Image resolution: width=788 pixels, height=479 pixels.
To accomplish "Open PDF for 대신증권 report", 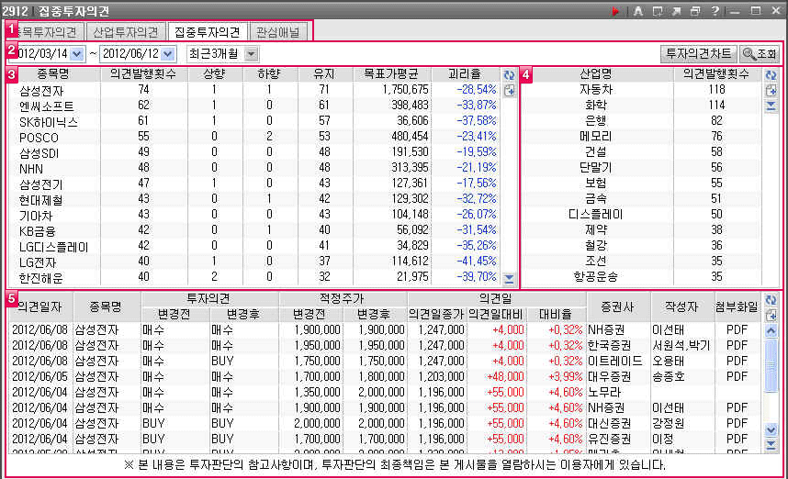I will [x=737, y=423].
